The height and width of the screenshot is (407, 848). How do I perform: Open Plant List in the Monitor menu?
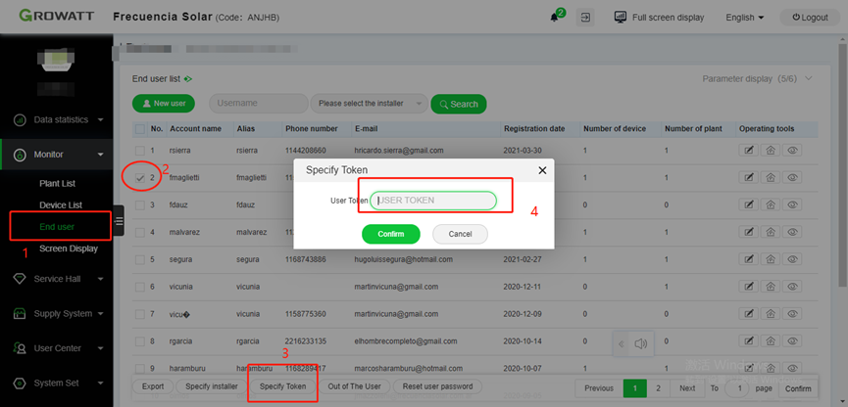(x=57, y=184)
